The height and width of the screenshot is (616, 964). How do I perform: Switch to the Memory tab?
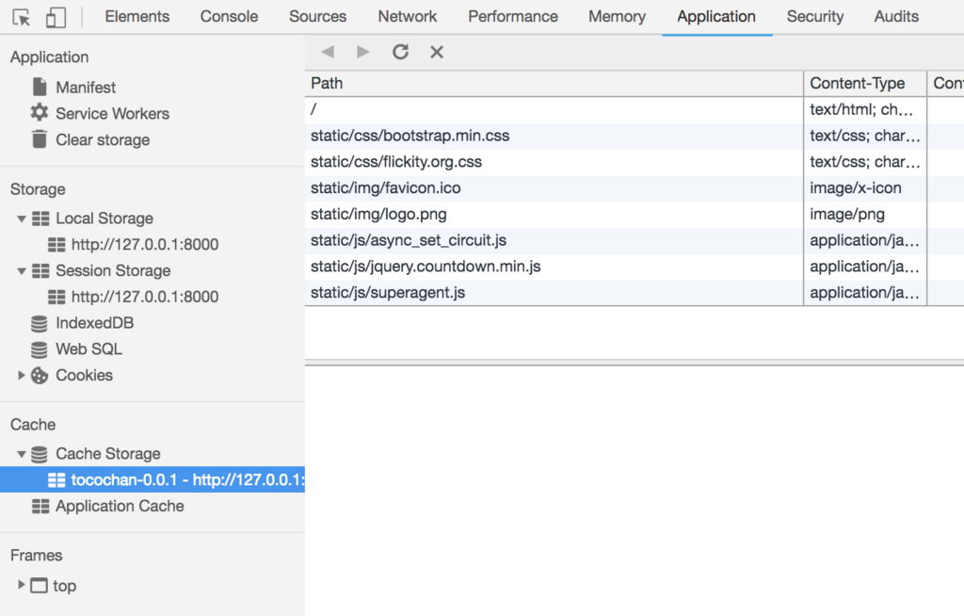617,17
